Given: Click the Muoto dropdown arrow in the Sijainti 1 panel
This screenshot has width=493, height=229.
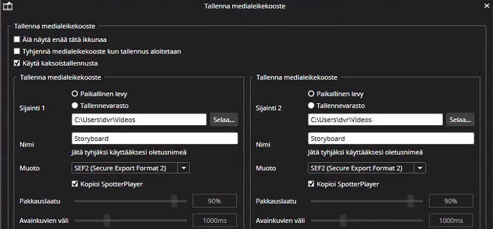Looking at the screenshot, I should (184, 168).
